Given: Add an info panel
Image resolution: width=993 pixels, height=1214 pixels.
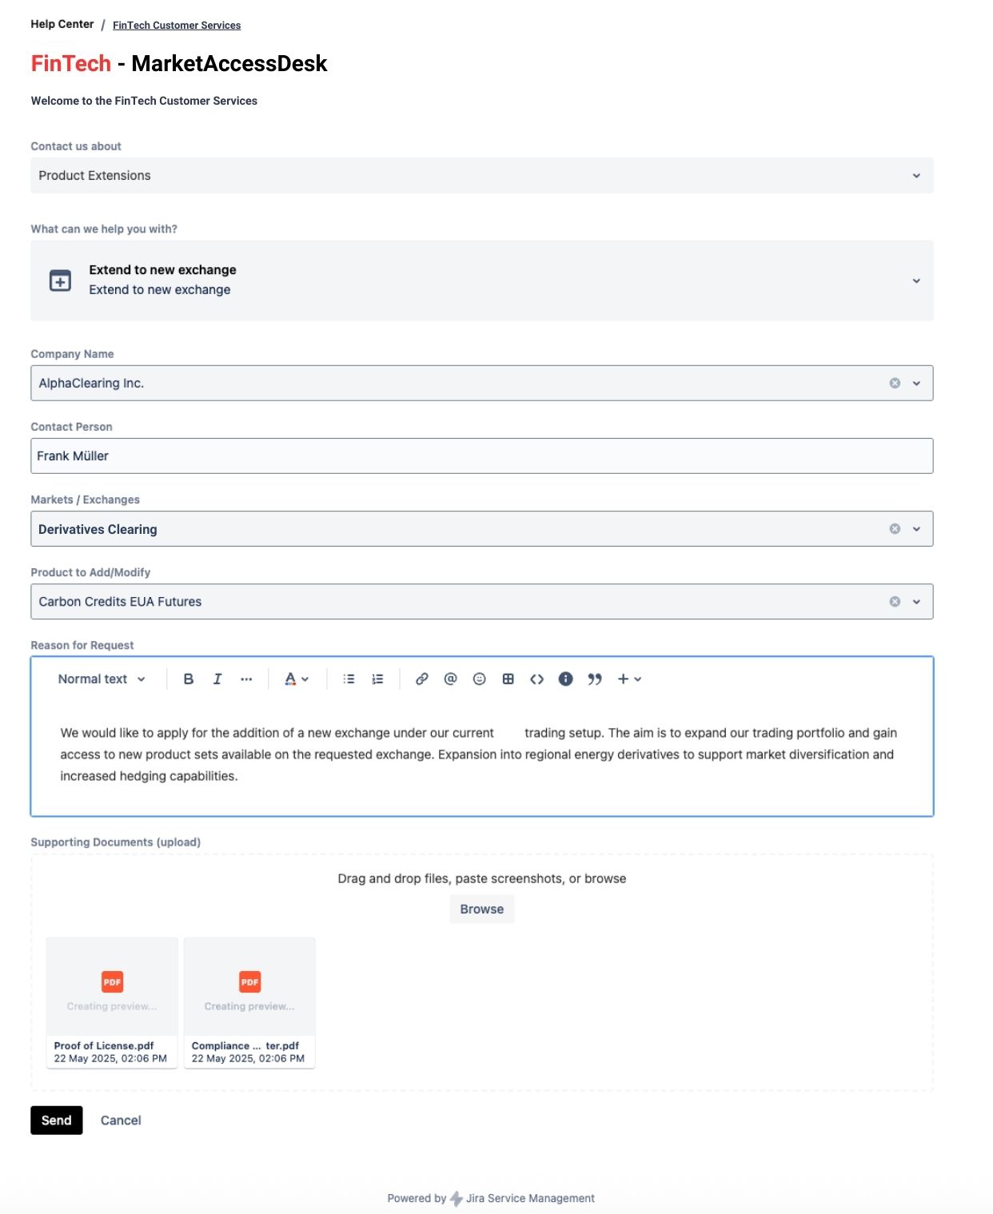Looking at the screenshot, I should [566, 679].
